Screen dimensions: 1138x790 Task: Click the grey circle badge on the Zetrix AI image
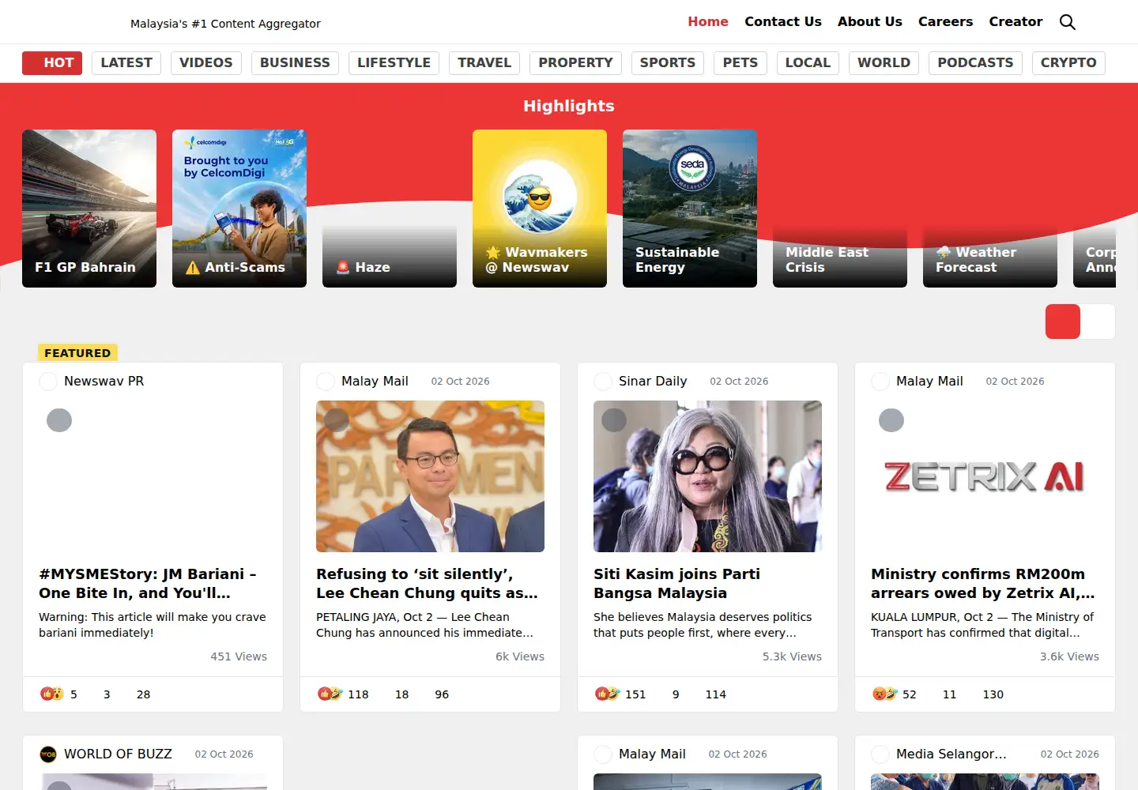891,420
